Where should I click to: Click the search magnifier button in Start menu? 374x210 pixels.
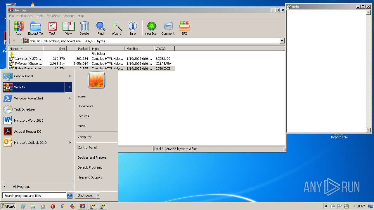[70, 196]
